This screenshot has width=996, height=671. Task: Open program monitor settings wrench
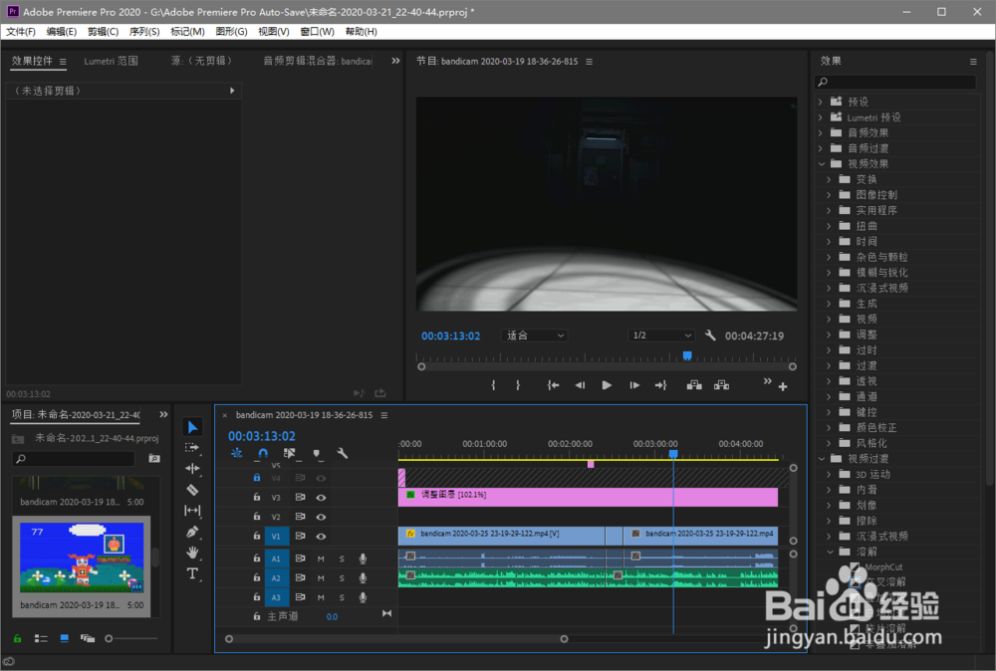pos(710,335)
